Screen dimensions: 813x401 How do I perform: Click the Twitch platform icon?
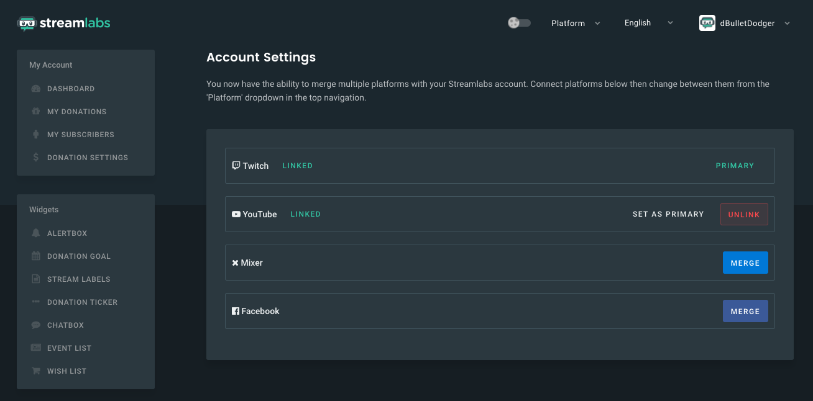click(x=236, y=166)
